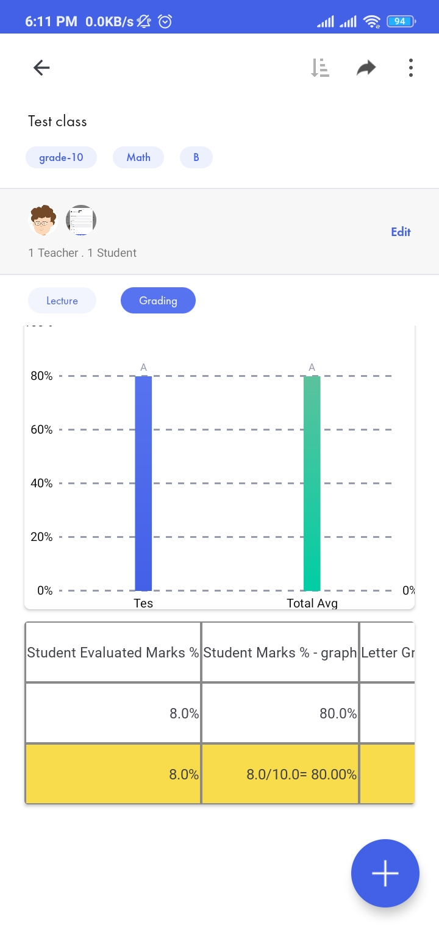Switch to the Grading tab
The width and height of the screenshot is (439, 927).
[158, 301]
